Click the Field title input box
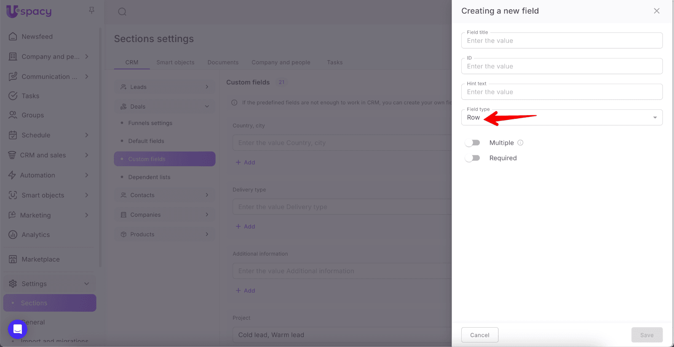This screenshot has height=347, width=674. tap(562, 41)
